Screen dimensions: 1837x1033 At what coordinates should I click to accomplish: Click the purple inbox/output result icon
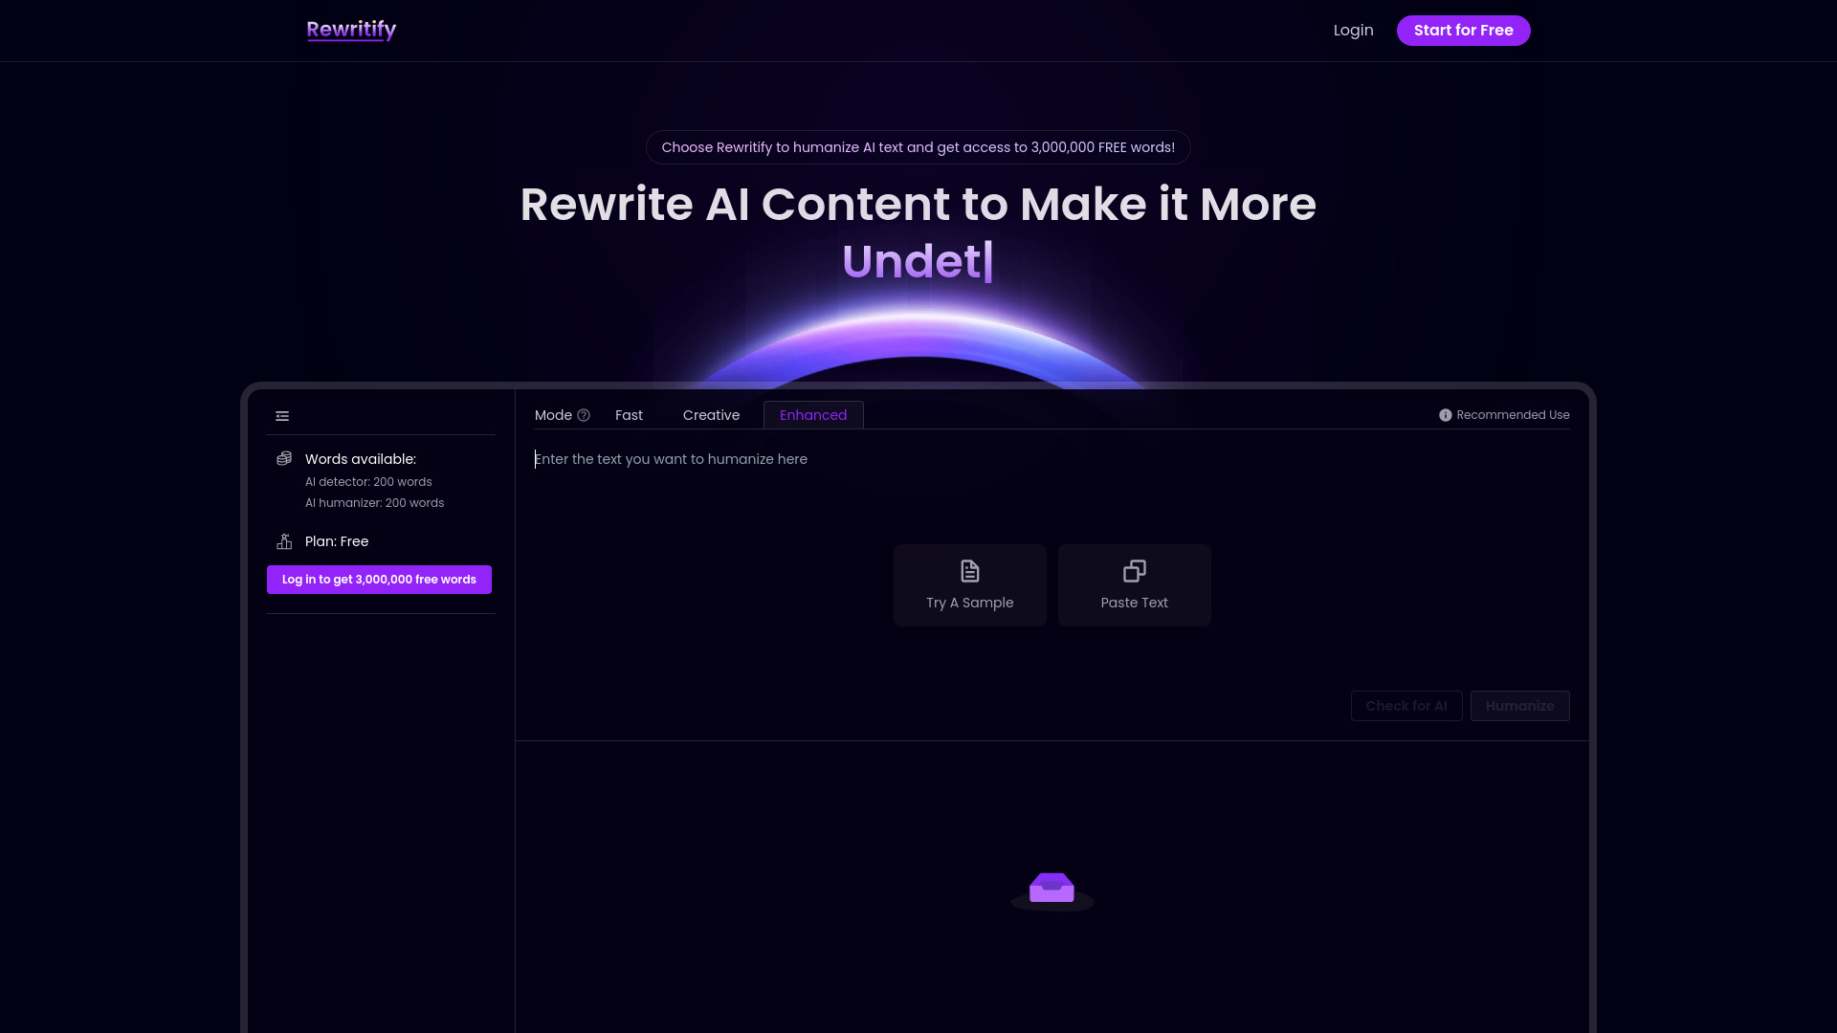coord(1051,888)
